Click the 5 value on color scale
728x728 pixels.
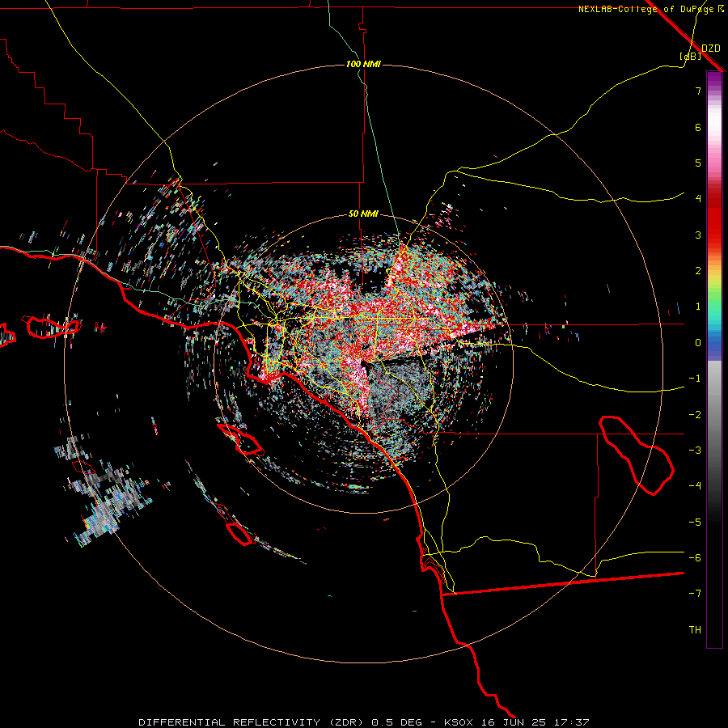[698, 163]
